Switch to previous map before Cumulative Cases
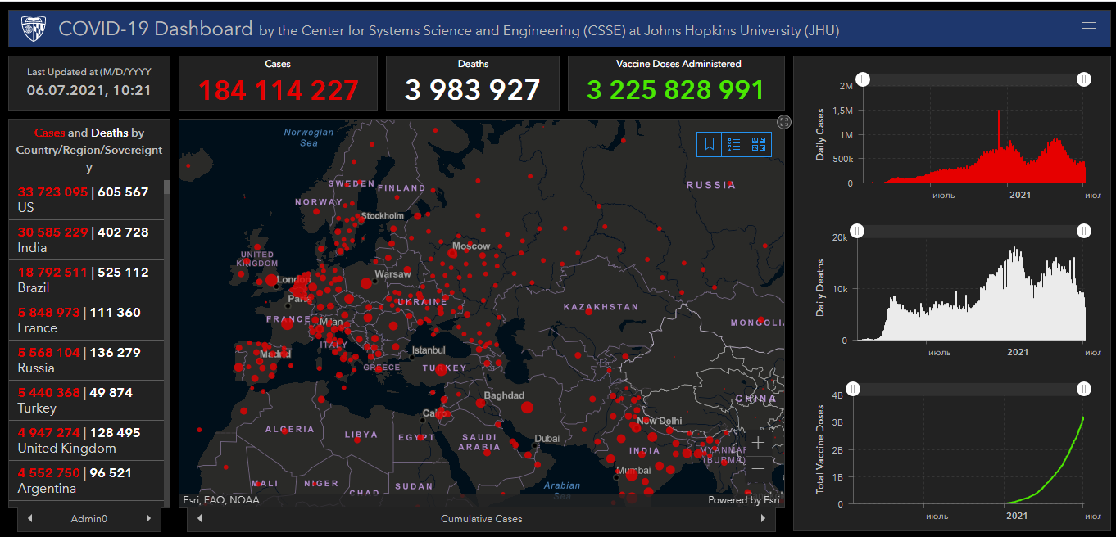 point(199,518)
